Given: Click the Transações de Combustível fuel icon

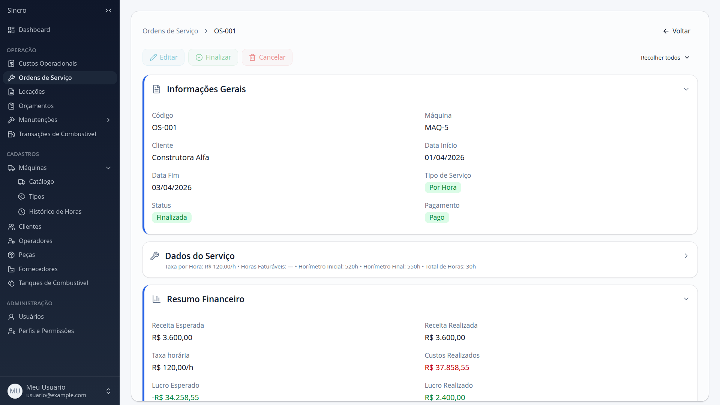Looking at the screenshot, I should (x=11, y=134).
